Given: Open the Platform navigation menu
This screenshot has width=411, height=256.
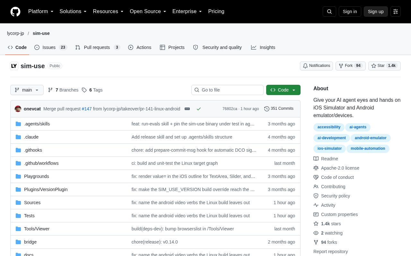Looking at the screenshot, I should point(41,12).
